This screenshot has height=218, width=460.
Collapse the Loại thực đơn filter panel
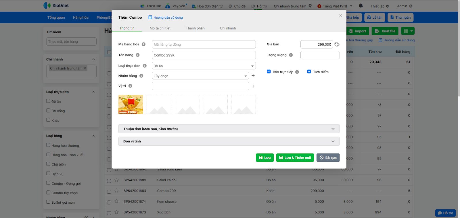[93, 92]
